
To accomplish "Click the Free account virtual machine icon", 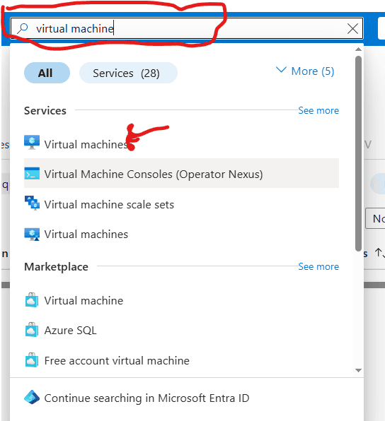I will click(31, 360).
